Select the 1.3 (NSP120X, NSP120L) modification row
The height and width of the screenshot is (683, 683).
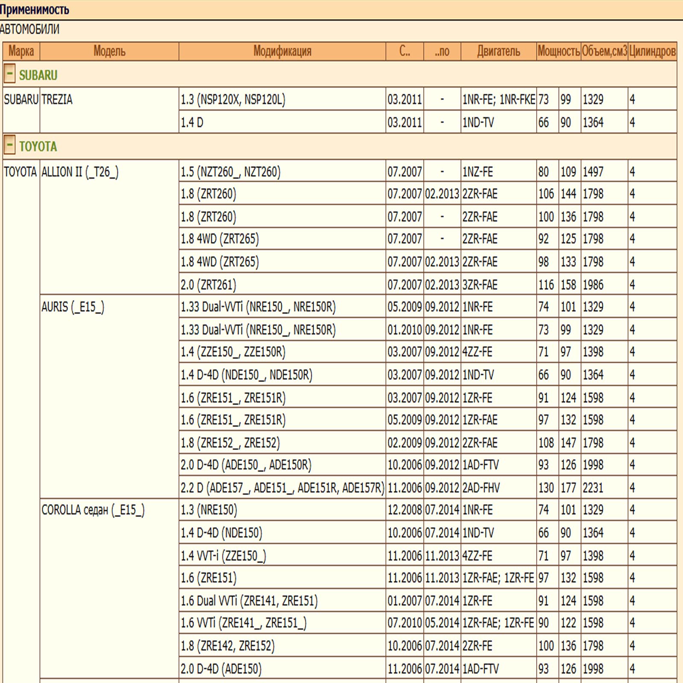pyautogui.click(x=233, y=99)
